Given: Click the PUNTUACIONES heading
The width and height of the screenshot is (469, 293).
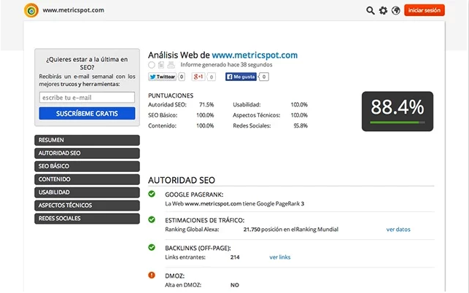Looking at the screenshot, I should (171, 95).
